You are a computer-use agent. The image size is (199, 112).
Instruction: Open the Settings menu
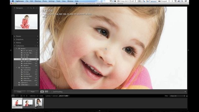coord(52,1)
